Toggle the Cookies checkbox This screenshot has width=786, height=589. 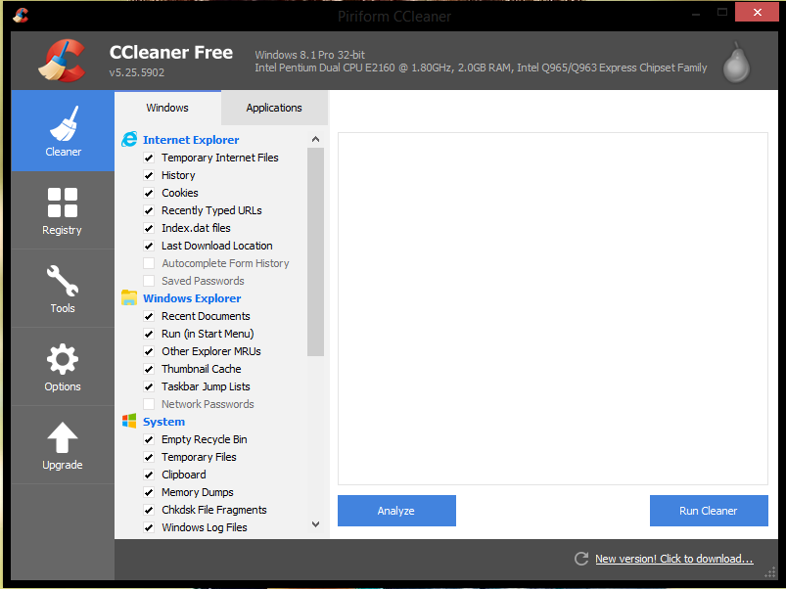pos(149,193)
